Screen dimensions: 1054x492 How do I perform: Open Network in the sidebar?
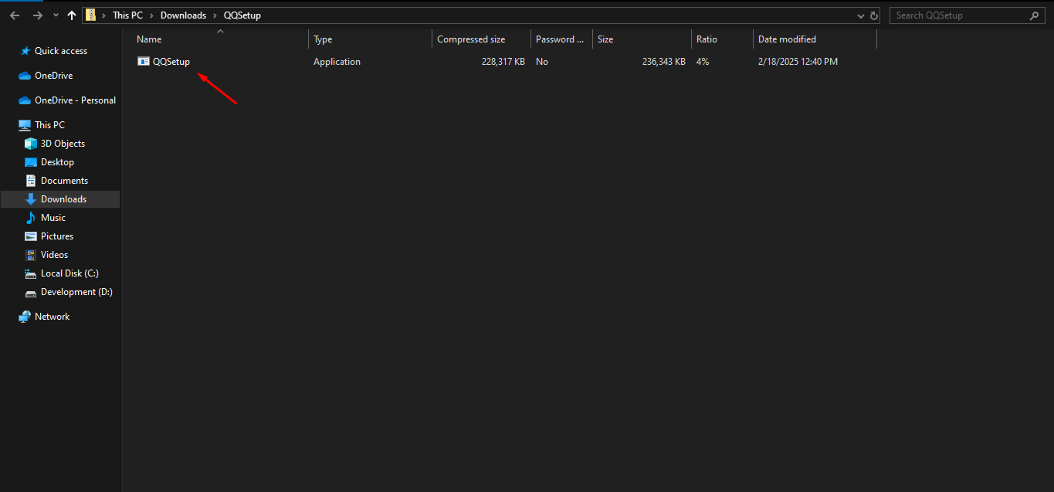53,317
